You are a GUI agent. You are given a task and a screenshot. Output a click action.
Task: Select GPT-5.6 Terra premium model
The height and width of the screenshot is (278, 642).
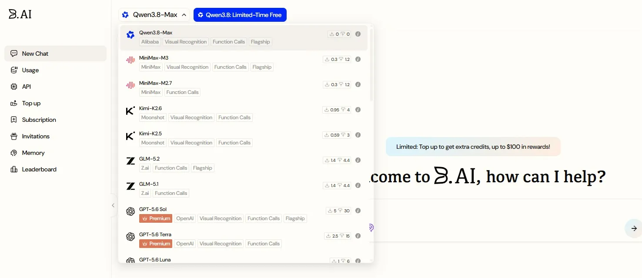click(x=244, y=239)
